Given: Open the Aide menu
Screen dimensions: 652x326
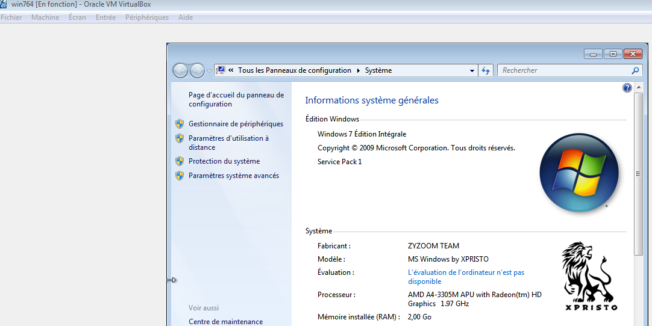Looking at the screenshot, I should [x=186, y=17].
